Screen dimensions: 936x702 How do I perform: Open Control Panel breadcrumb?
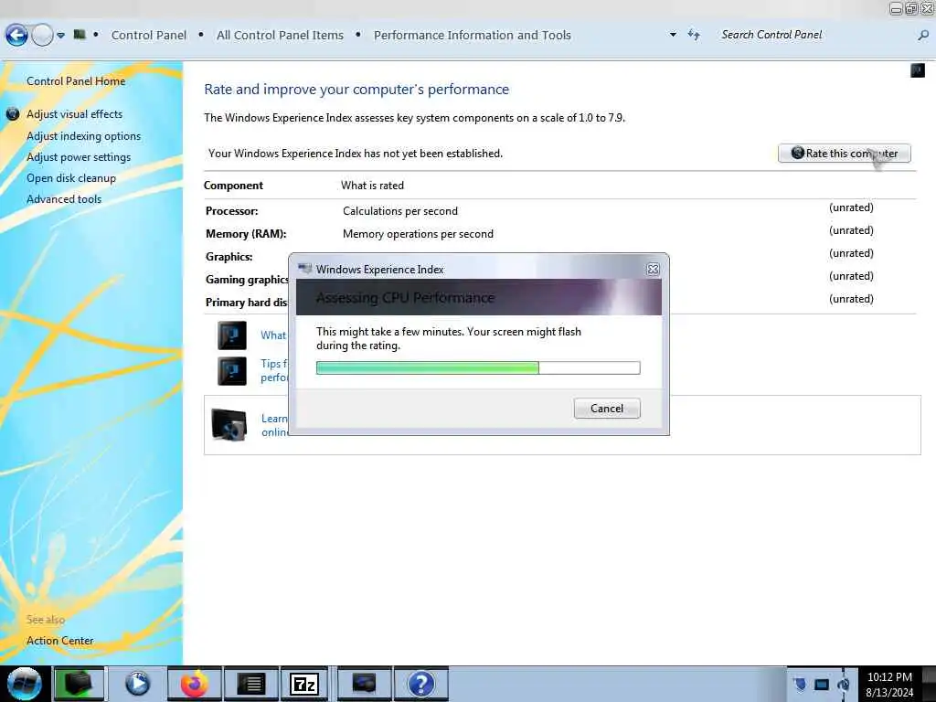click(149, 36)
